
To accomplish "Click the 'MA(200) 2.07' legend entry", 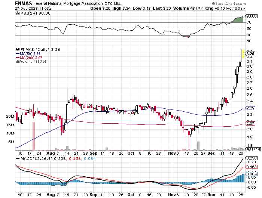I will tap(29, 58).
